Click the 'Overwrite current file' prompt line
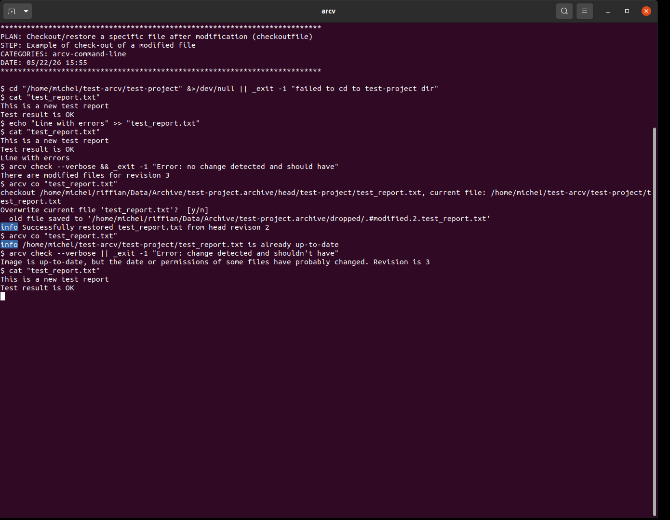 tap(105, 210)
